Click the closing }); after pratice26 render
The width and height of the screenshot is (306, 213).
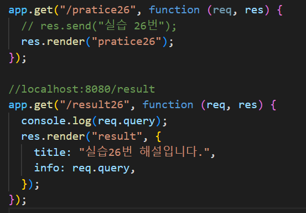tap(17, 58)
